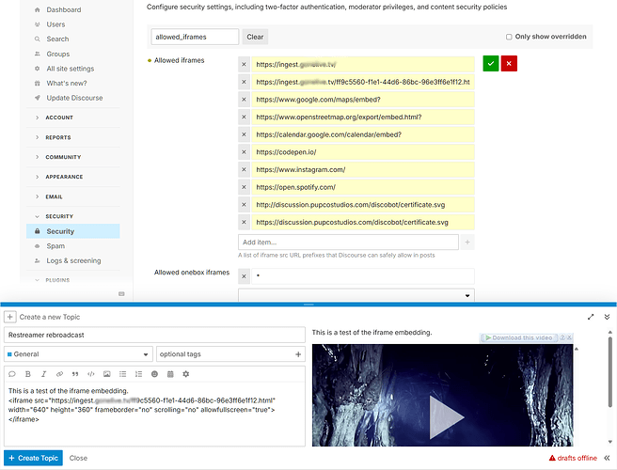Go to Users in the sidebar
This screenshot has height=470, width=617.
55,24
